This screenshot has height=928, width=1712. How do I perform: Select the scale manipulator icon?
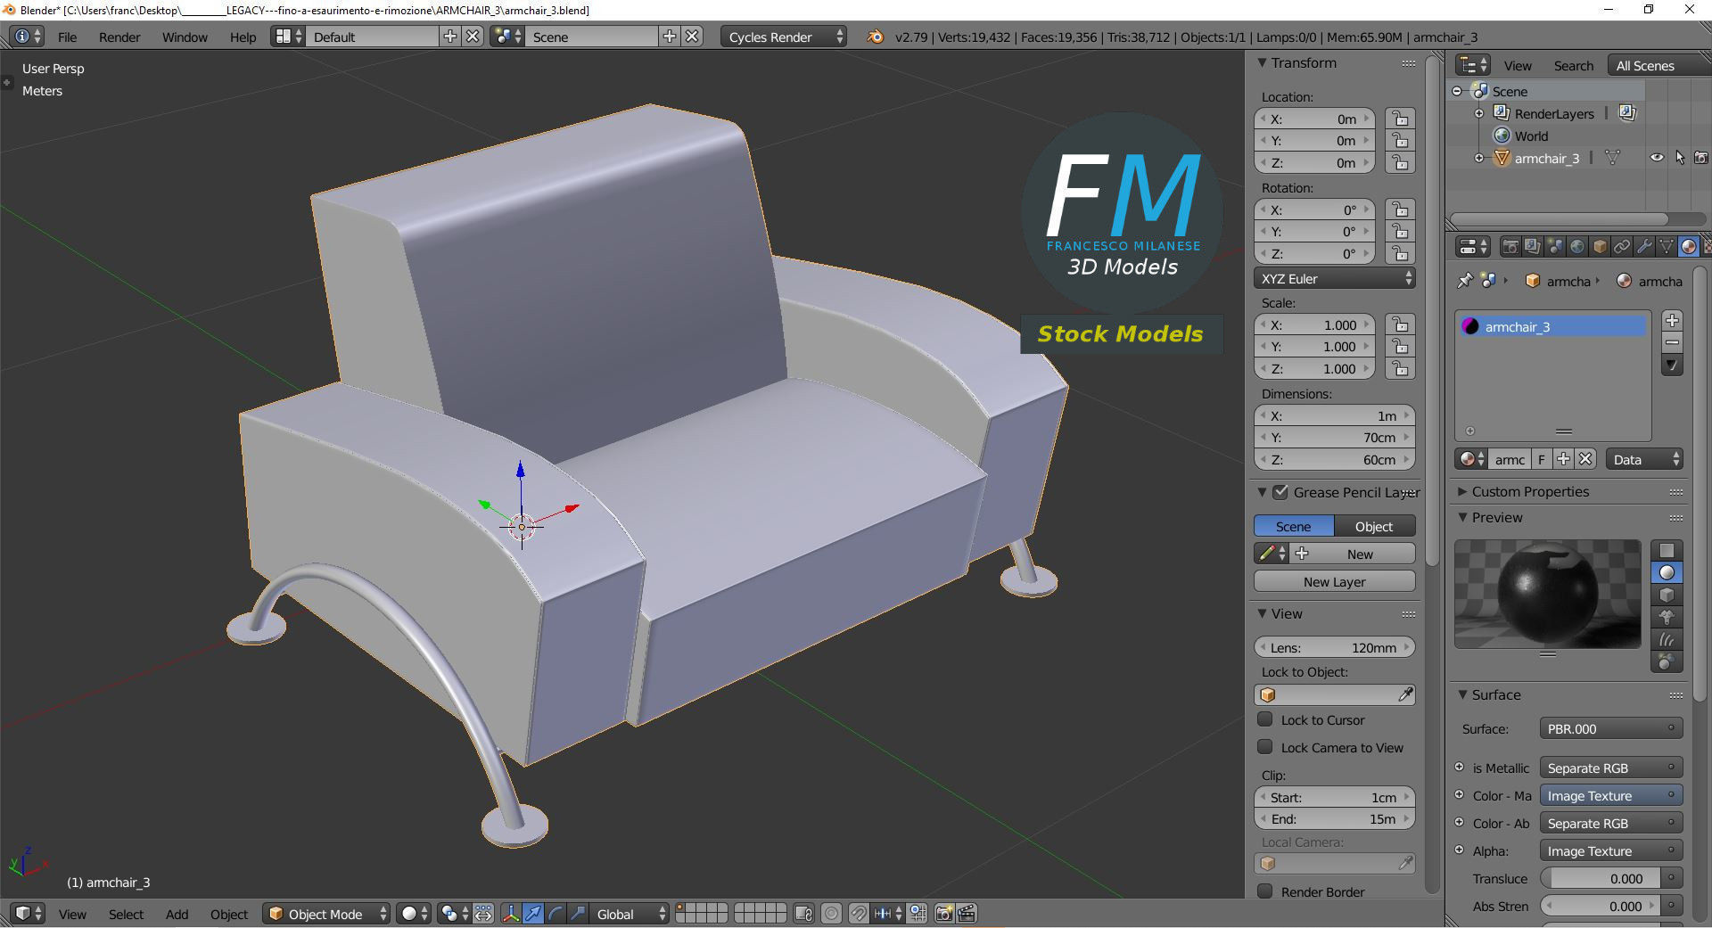point(578,914)
